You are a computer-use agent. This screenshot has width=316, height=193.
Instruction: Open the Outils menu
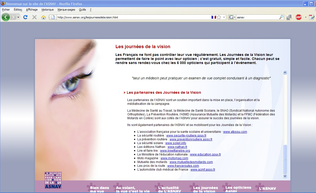point(82,10)
